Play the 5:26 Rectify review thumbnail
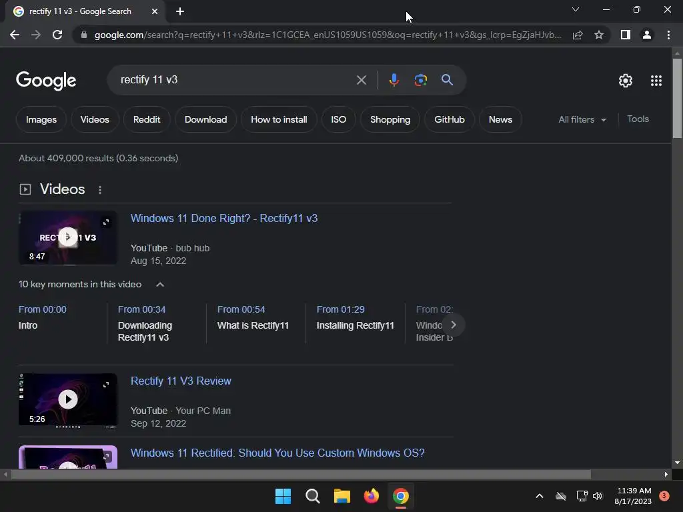This screenshot has width=683, height=512. point(68,400)
